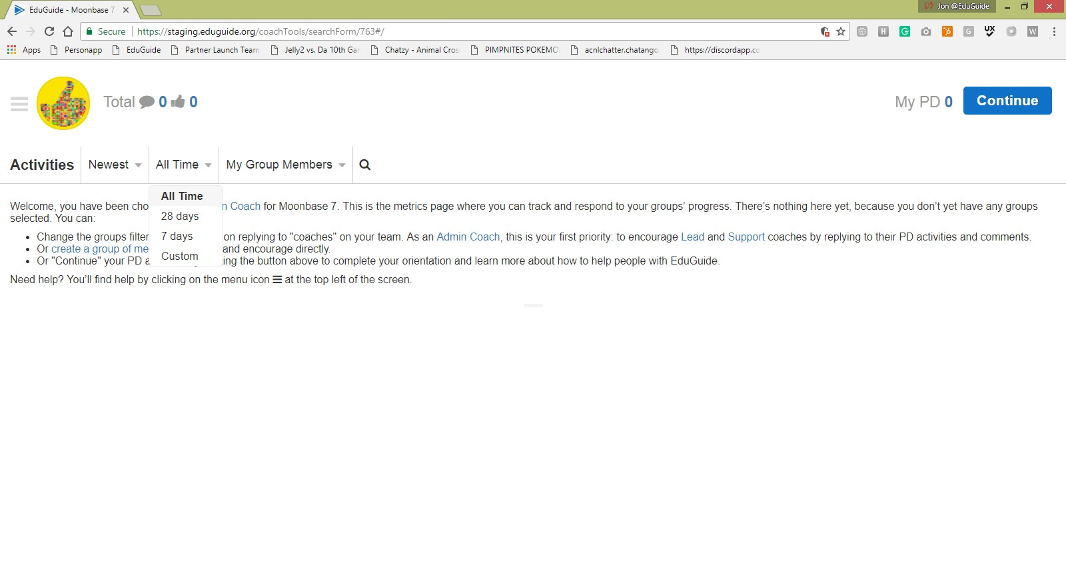The height and width of the screenshot is (573, 1066).
Task: Open 'create a group of me' link
Action: 100,249
